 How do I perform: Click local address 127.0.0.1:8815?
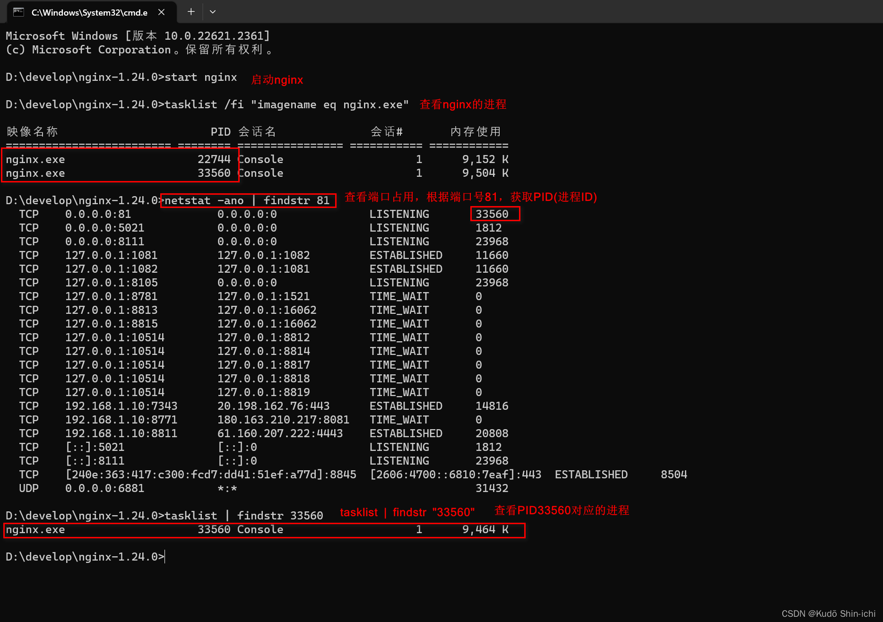click(111, 324)
